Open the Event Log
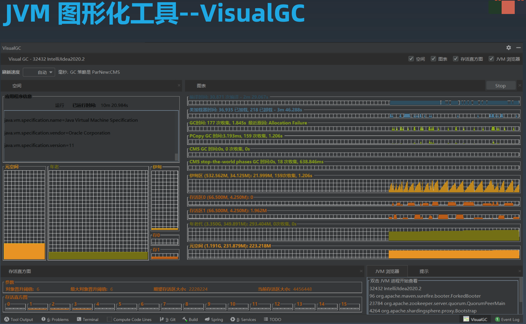Image resolution: width=526 pixels, height=324 pixels. click(x=507, y=319)
